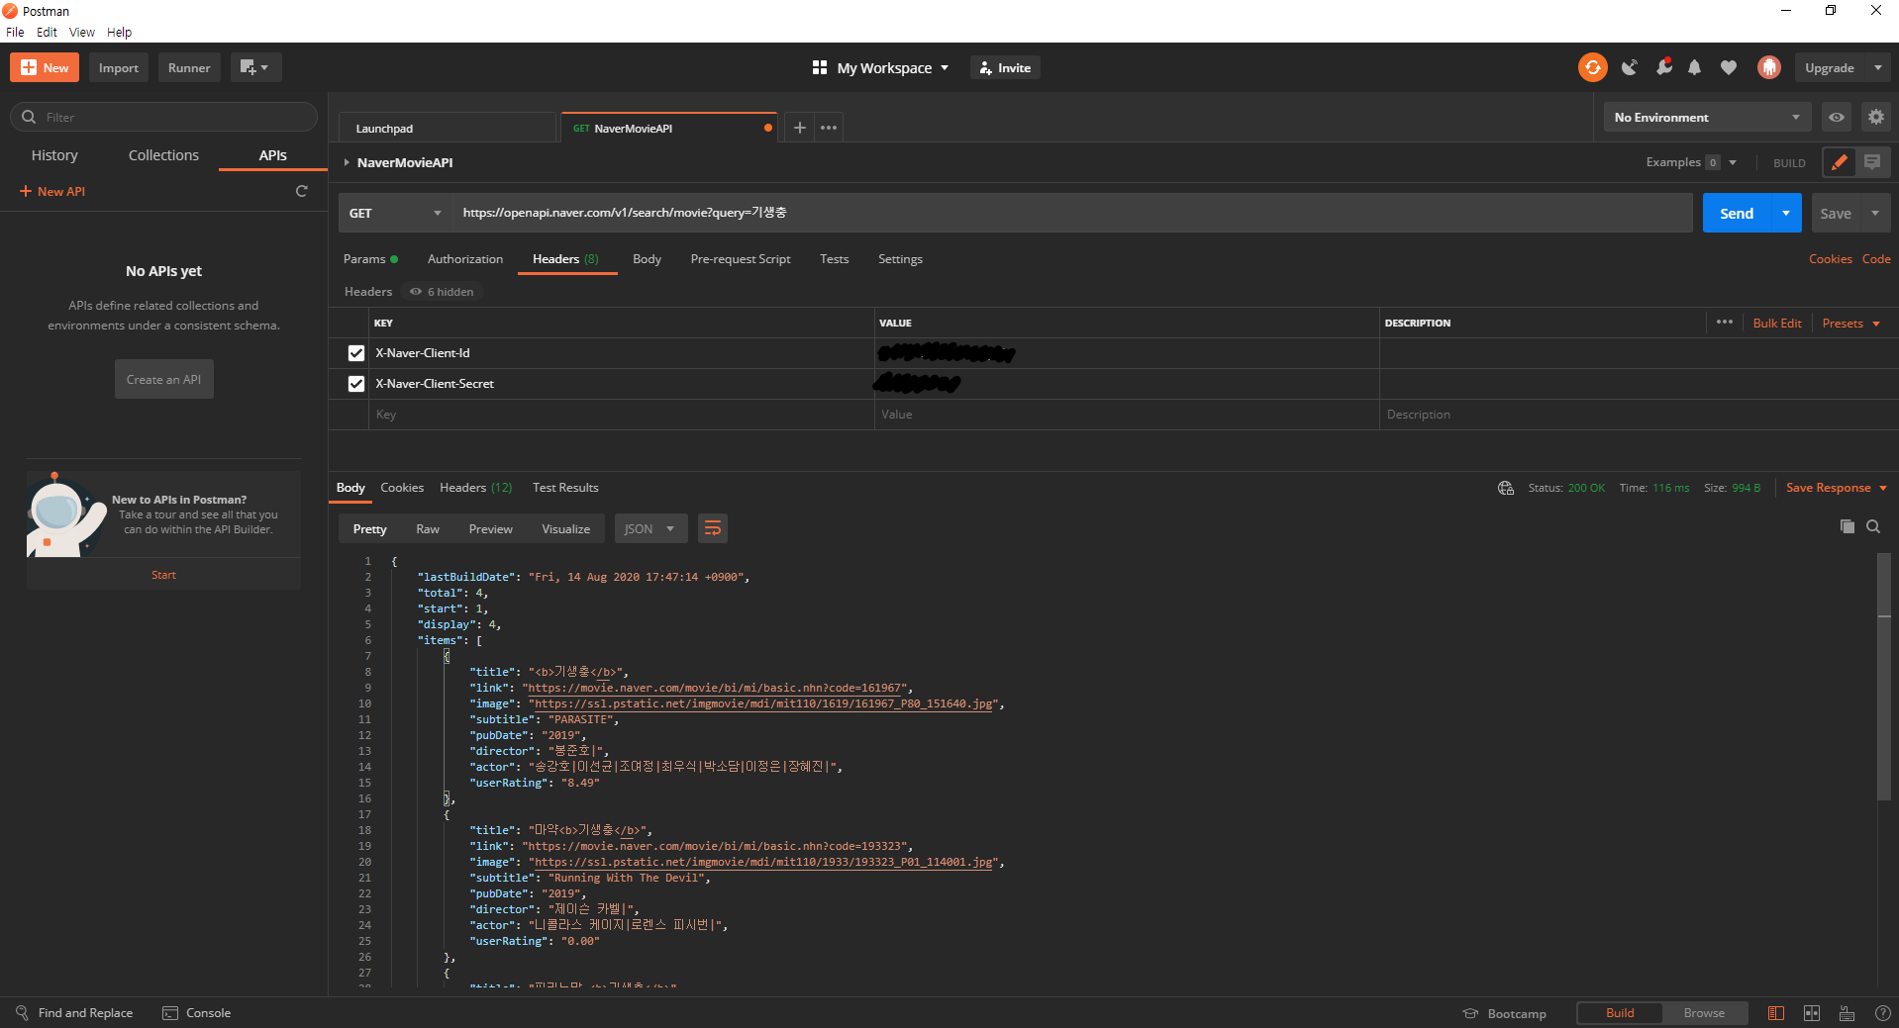Click the sidebar Filter field
The image size is (1899, 1028).
(x=163, y=117)
